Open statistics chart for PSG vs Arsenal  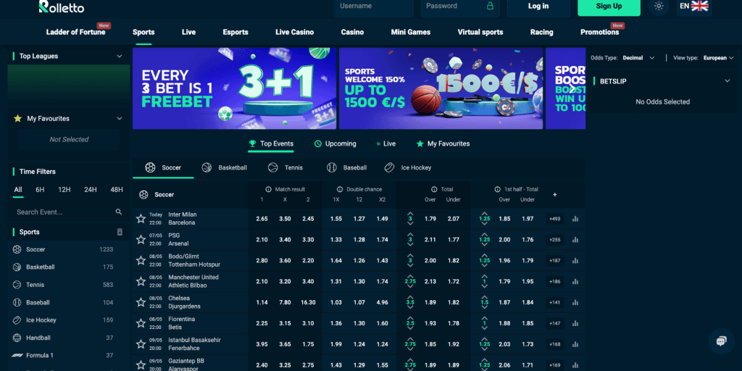coord(575,239)
